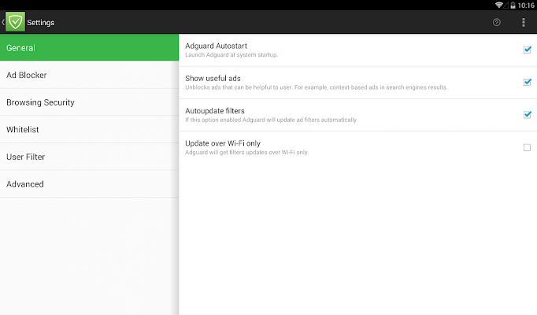
Task: Open the three-dot overflow menu
Action: point(524,22)
